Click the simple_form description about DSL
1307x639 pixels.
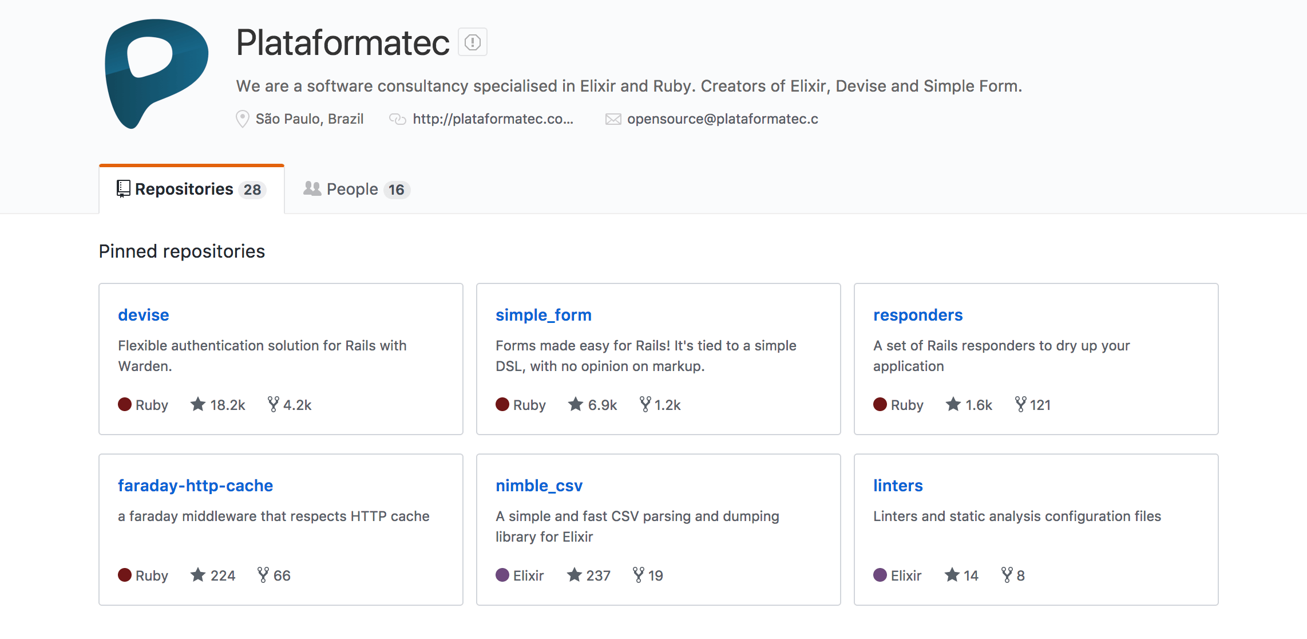(x=646, y=356)
